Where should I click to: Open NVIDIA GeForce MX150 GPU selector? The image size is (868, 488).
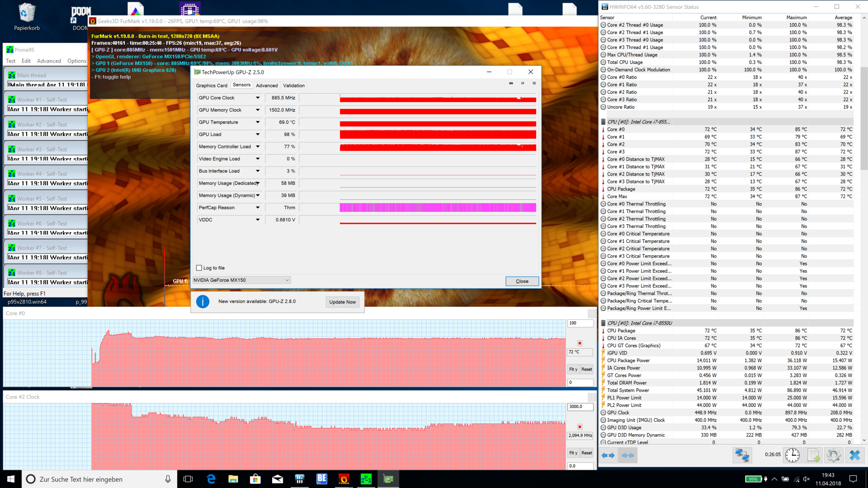[241, 280]
